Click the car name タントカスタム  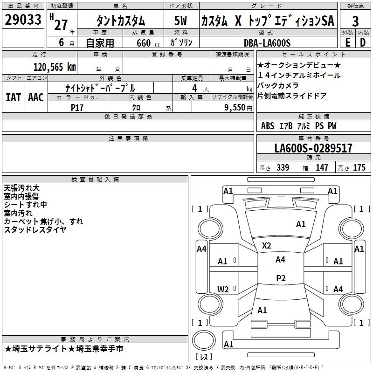point(120,21)
